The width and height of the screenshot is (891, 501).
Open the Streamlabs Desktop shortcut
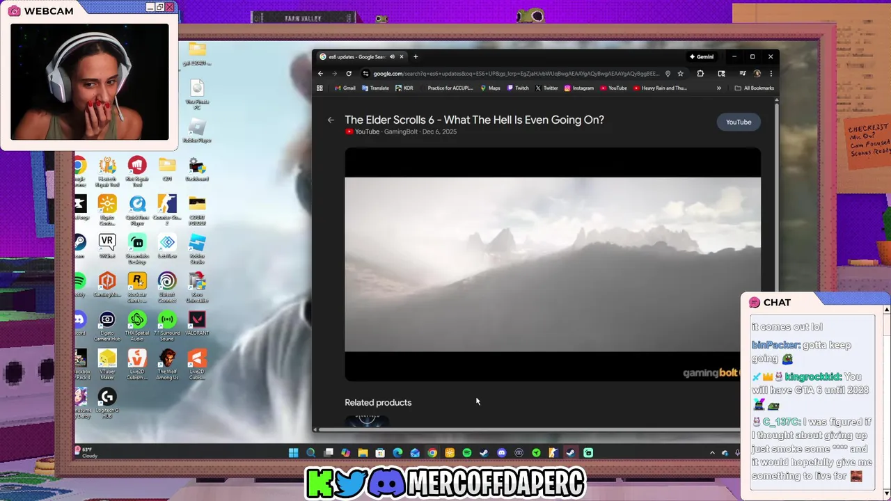(x=137, y=249)
